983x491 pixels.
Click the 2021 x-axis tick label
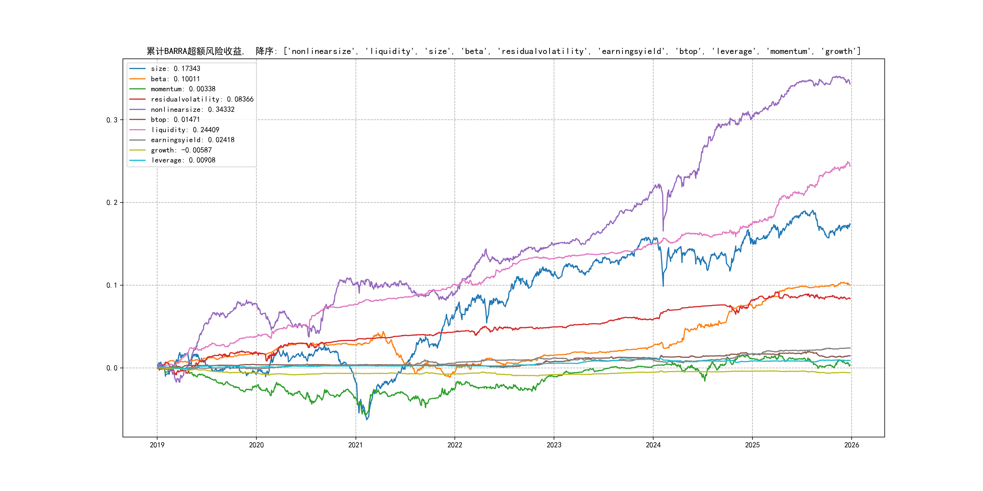point(355,445)
